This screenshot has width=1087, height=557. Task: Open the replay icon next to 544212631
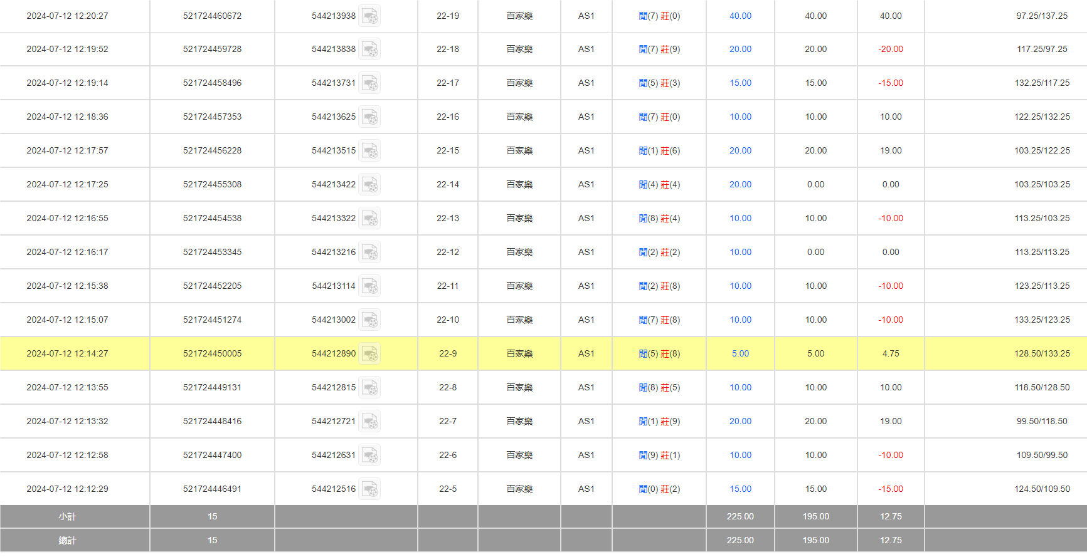tap(369, 455)
